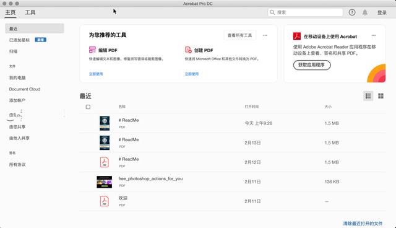The width and height of the screenshot is (396, 228).
Task: Click 清除最近打开的文件 link
Action: pyautogui.click(x=363, y=224)
